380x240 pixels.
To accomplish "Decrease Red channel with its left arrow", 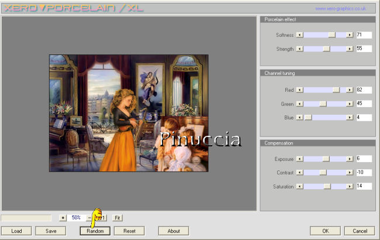I will tap(299, 90).
